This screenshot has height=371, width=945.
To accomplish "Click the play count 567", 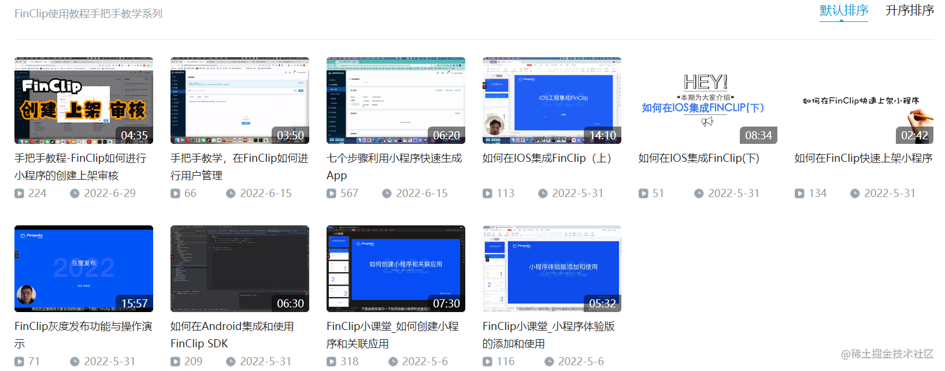I will point(349,194).
